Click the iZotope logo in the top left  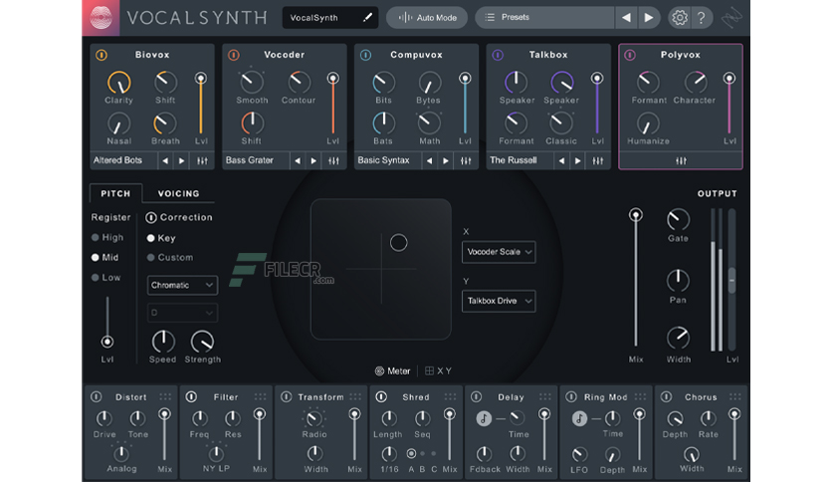pos(101,18)
